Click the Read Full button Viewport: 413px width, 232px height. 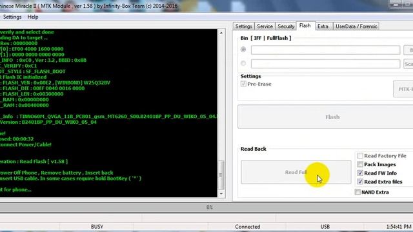(x=296, y=172)
